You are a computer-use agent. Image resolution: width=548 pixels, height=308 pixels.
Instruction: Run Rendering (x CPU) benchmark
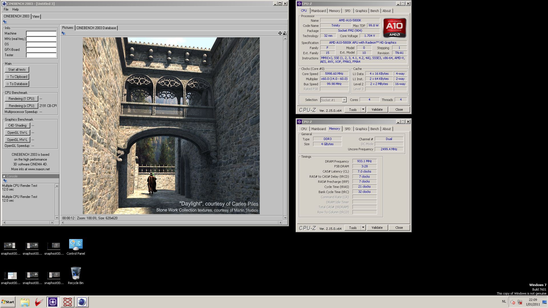pyautogui.click(x=21, y=106)
